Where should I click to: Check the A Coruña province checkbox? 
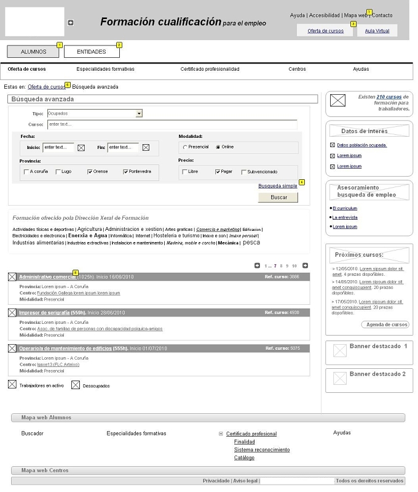(x=26, y=172)
